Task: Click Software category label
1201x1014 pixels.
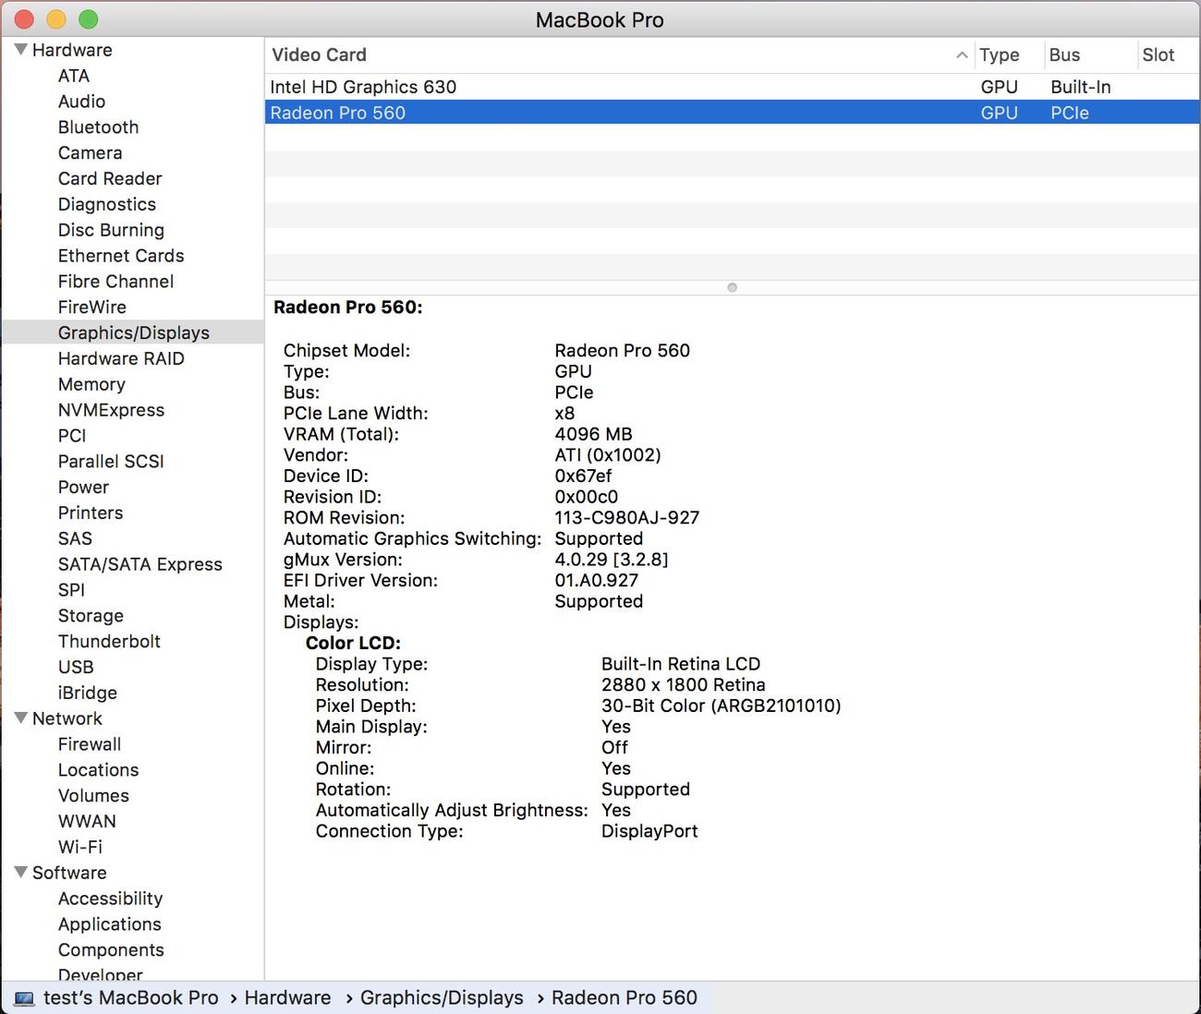Action: (69, 873)
